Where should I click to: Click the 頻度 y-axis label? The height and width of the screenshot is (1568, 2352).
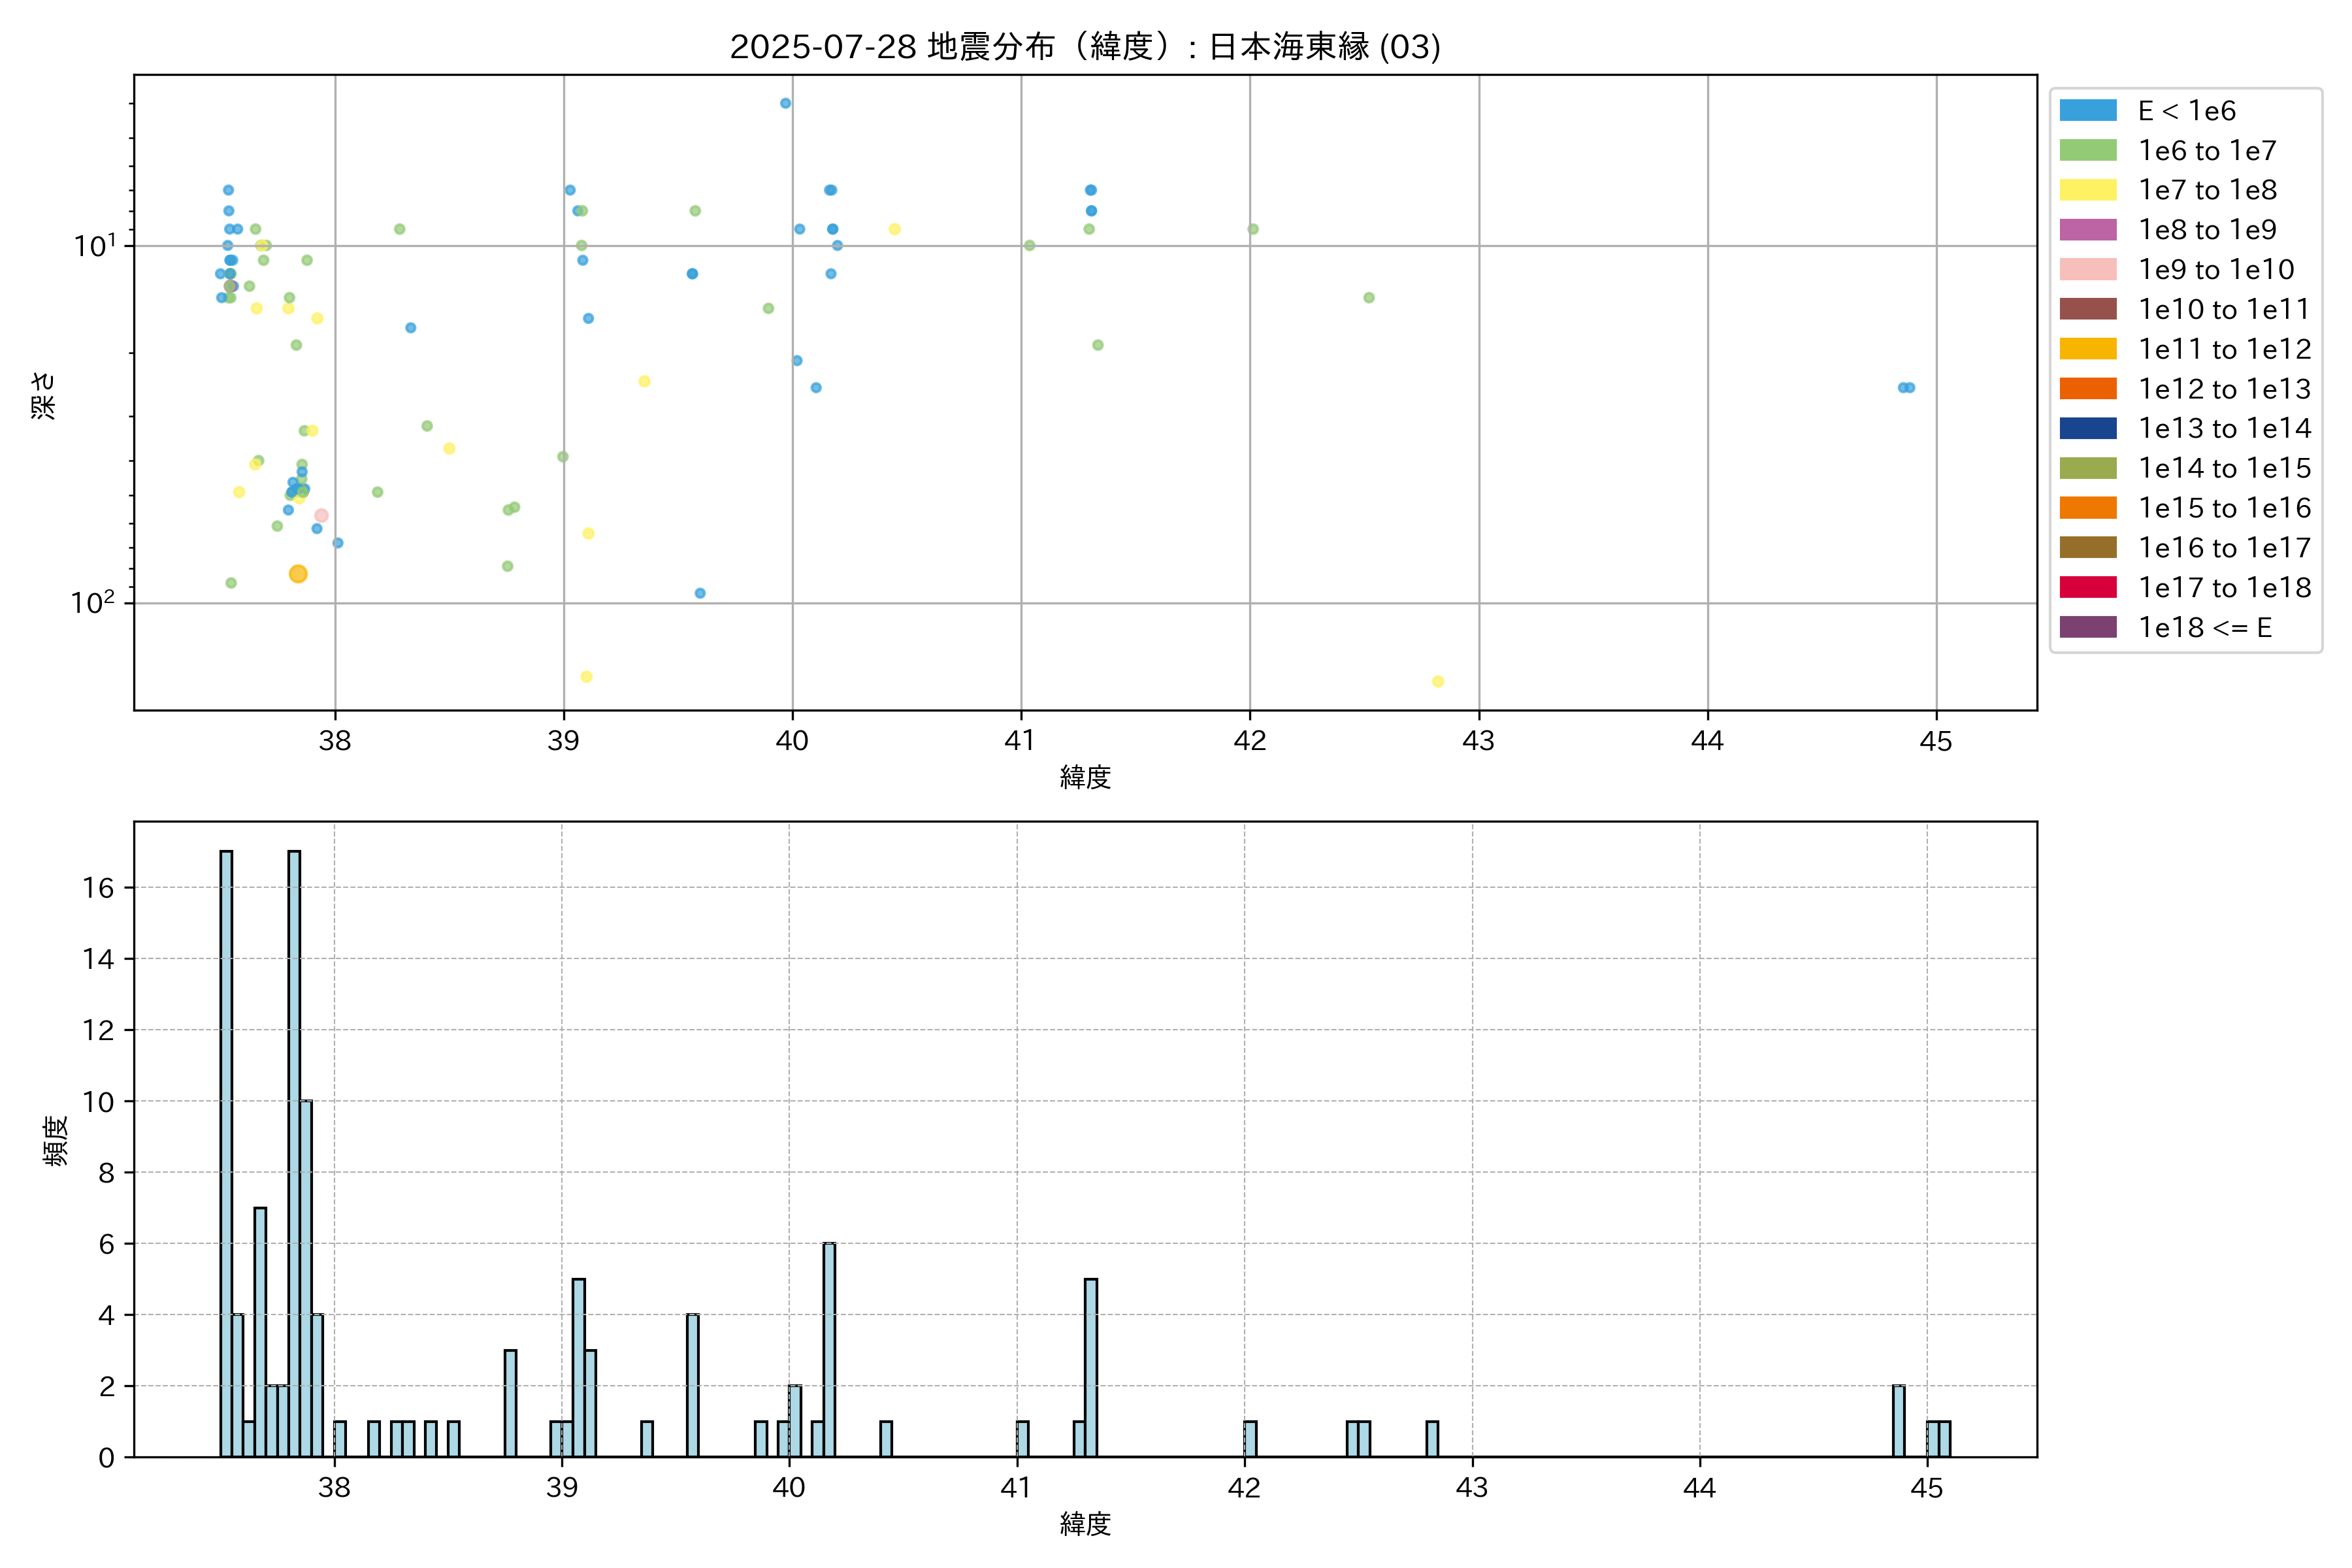[56, 1140]
